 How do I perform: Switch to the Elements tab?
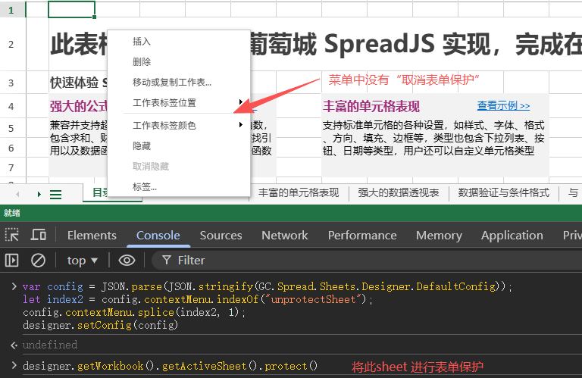pos(92,235)
